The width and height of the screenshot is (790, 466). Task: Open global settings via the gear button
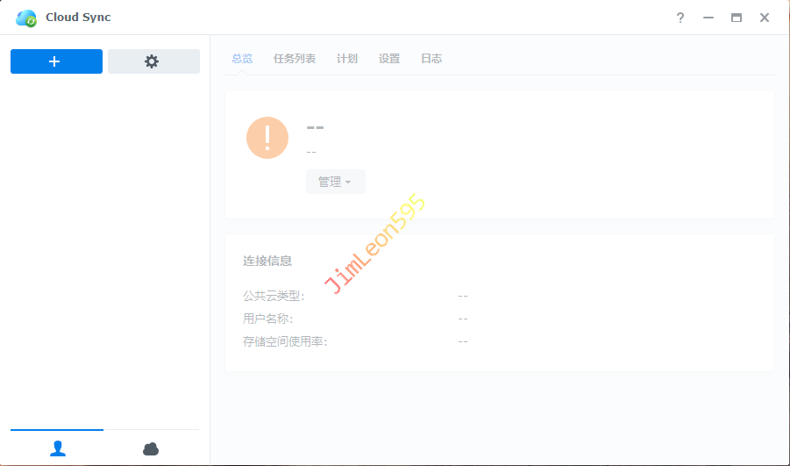coord(153,61)
